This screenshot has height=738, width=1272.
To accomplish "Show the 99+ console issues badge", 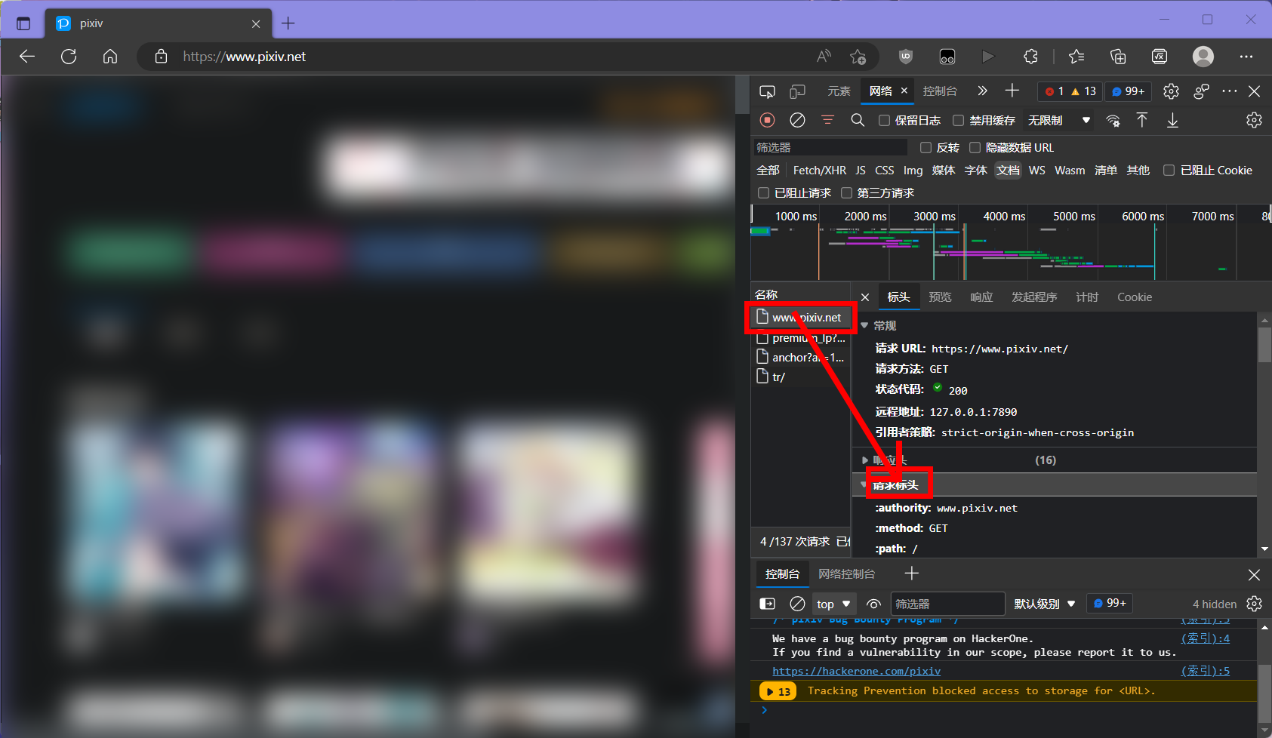I will (x=1110, y=603).
